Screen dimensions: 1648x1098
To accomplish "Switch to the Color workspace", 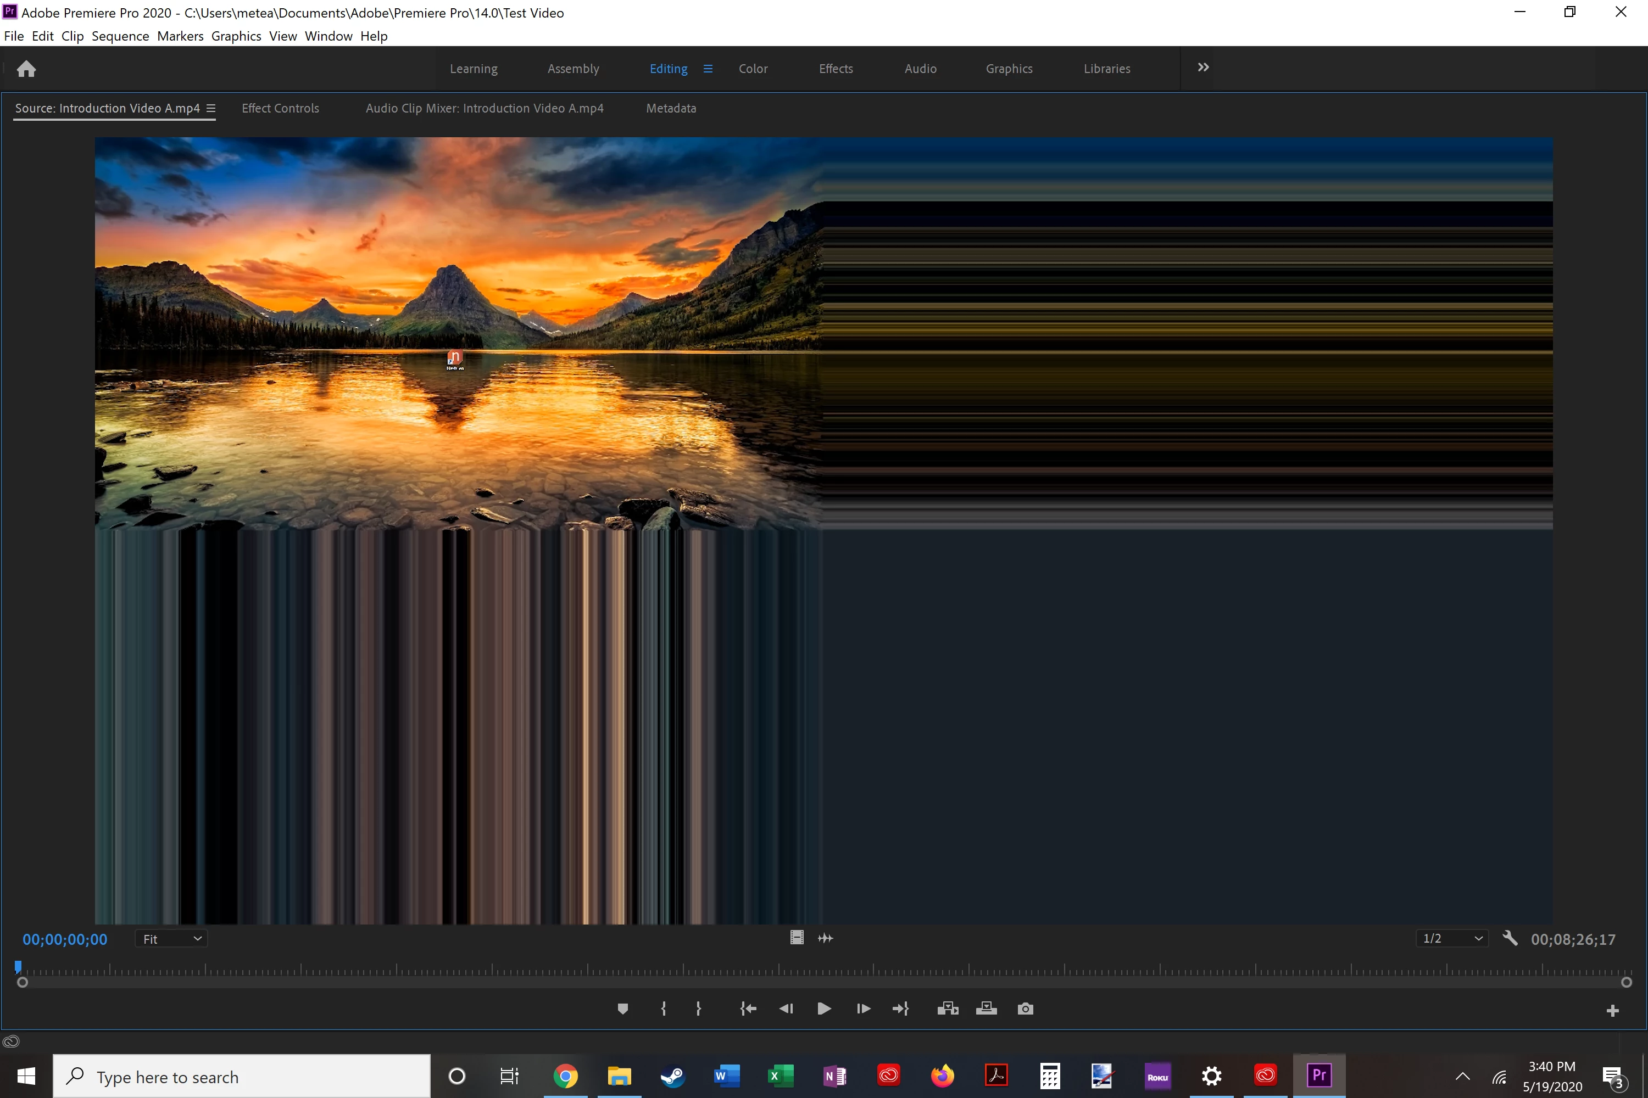I will coord(753,69).
